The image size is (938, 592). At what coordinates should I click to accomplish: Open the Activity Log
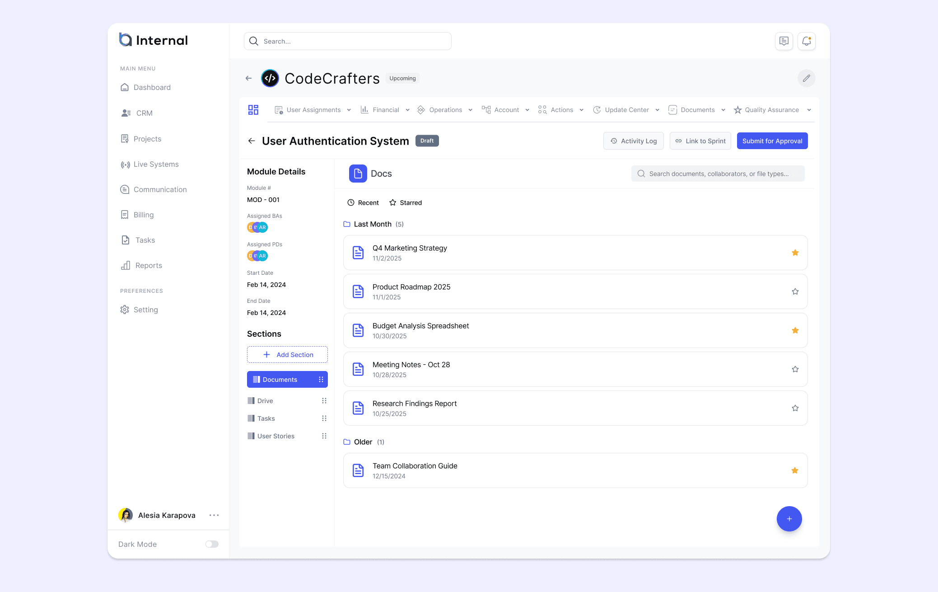(633, 141)
